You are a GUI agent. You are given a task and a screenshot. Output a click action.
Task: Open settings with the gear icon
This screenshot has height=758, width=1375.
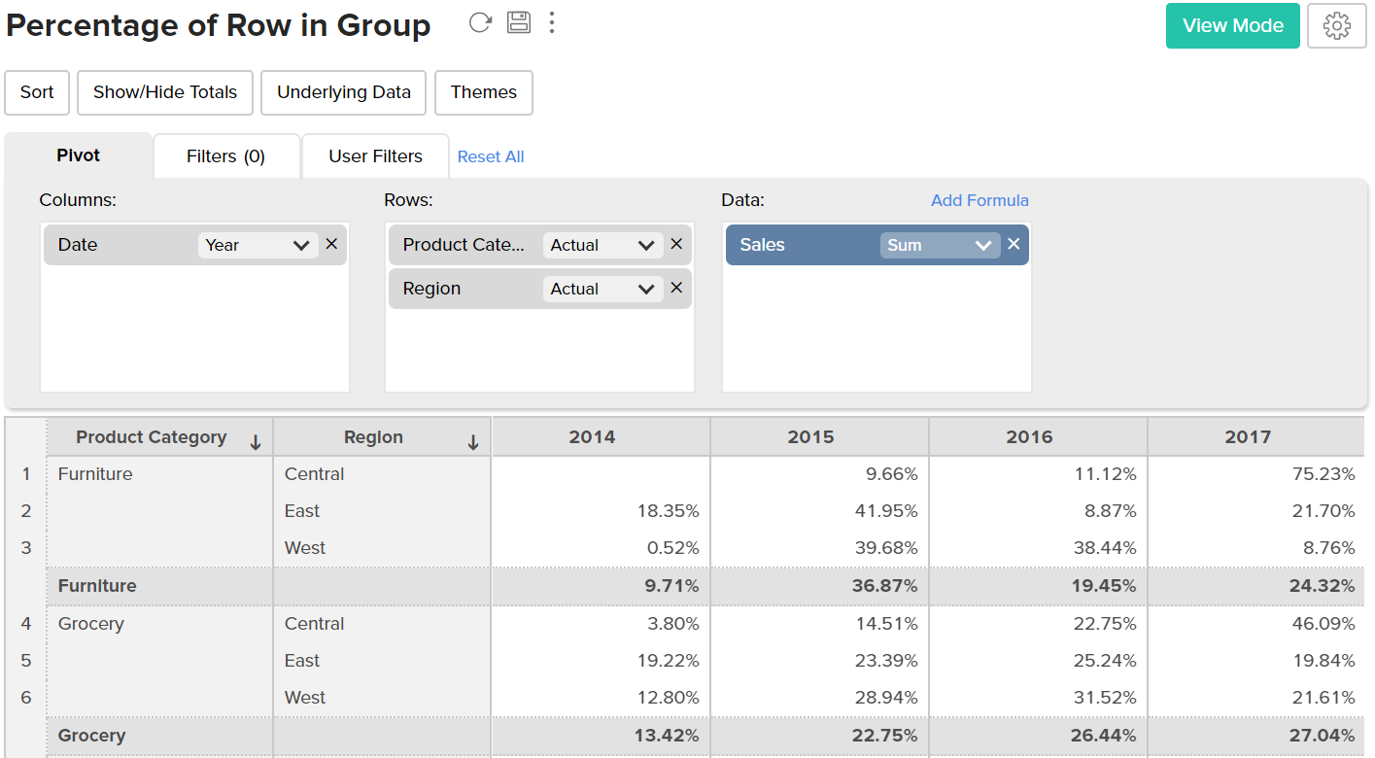click(x=1337, y=26)
